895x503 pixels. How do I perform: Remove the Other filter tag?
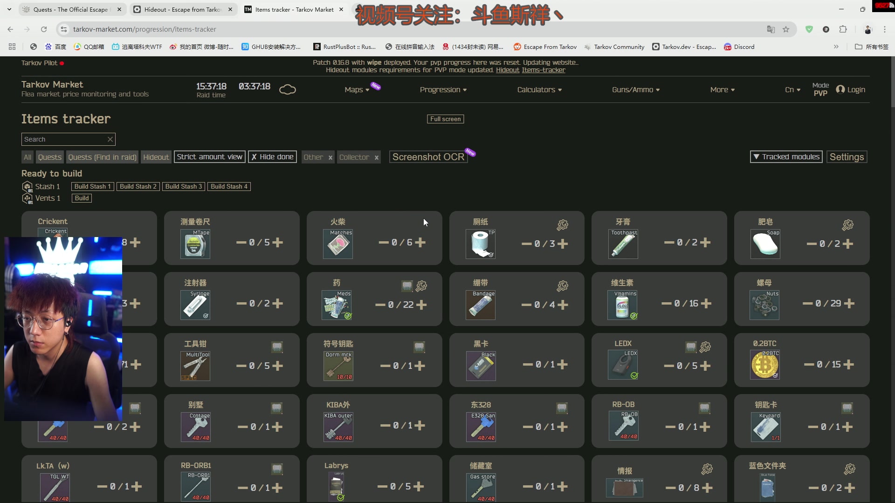[330, 158]
